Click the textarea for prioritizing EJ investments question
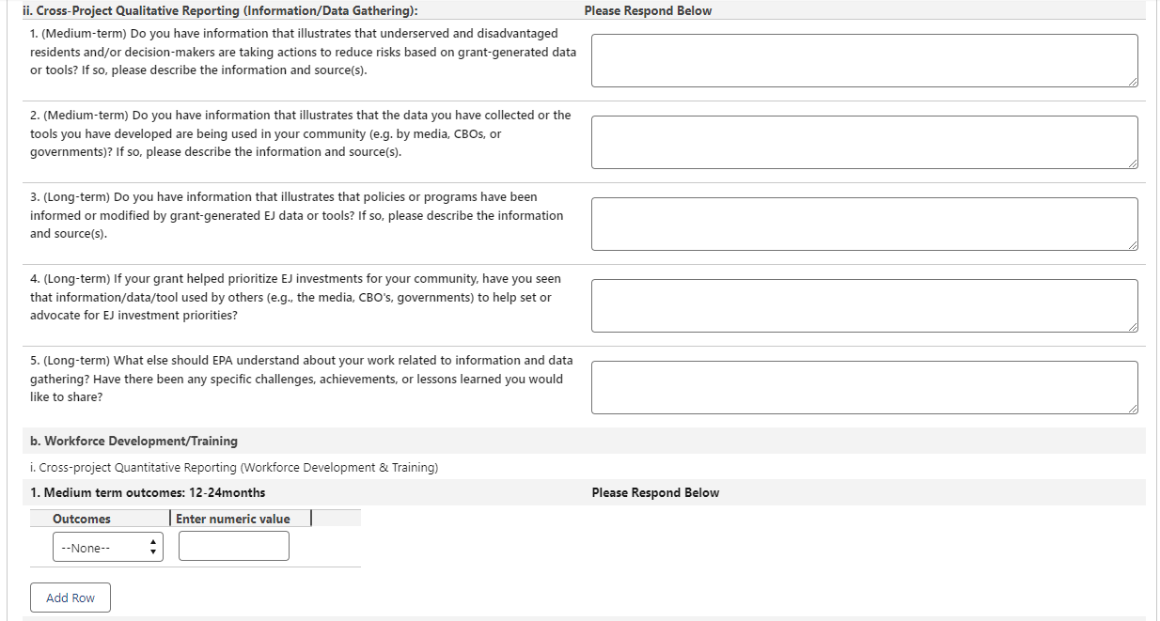1160x621 pixels. 863,305
